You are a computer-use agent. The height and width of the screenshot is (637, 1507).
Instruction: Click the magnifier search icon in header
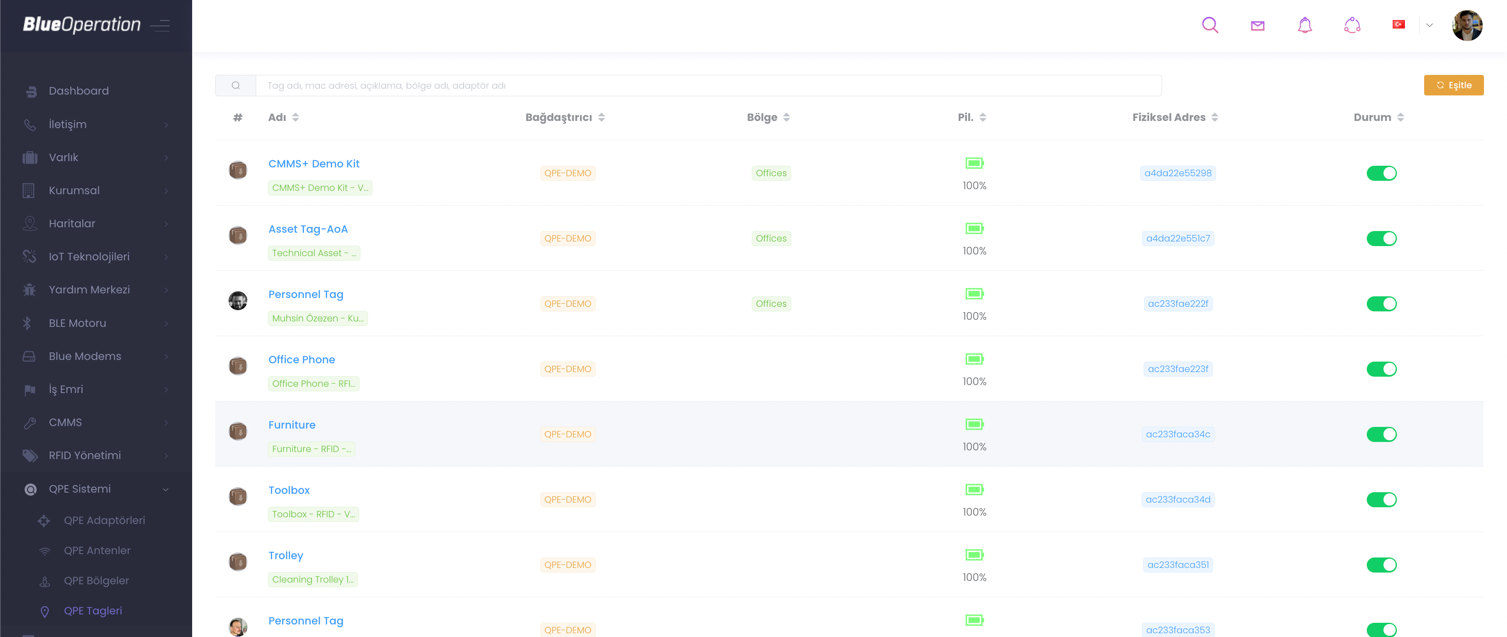(x=1210, y=25)
